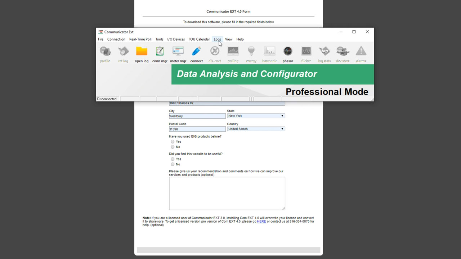Select No for website being useful
461x259 pixels.
[x=173, y=164]
